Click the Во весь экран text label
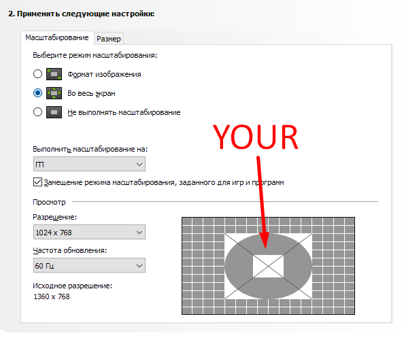This screenshot has height=340, width=404. click(x=91, y=94)
